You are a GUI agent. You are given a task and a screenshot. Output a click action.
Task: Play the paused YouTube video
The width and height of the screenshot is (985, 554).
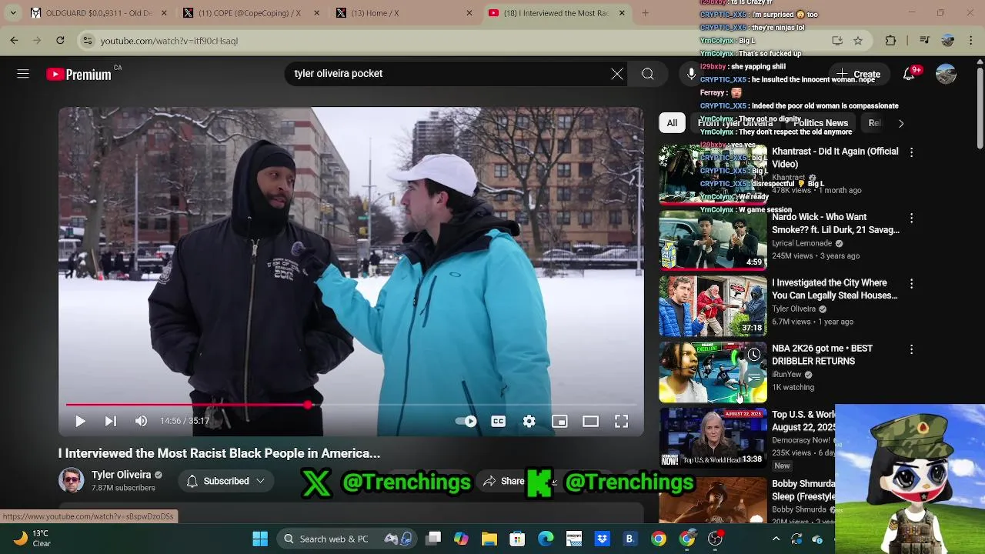tap(80, 421)
